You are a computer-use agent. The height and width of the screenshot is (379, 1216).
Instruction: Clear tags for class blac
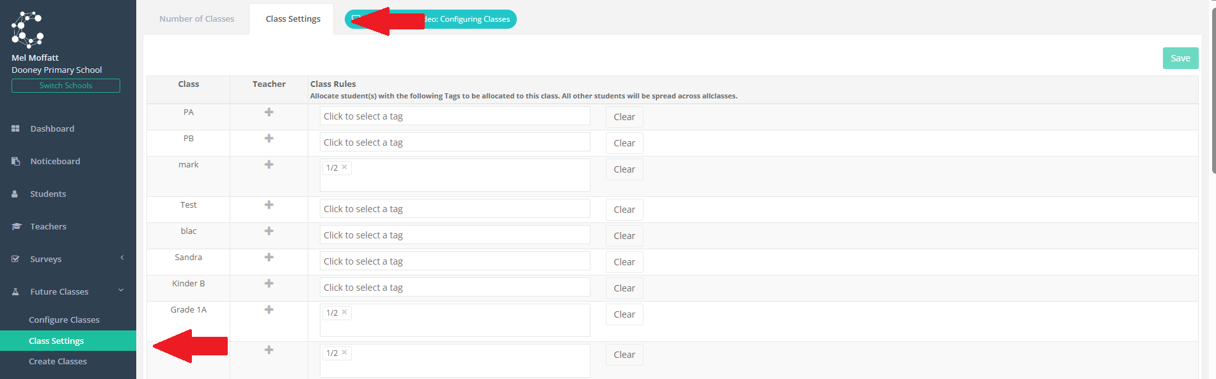coord(624,236)
